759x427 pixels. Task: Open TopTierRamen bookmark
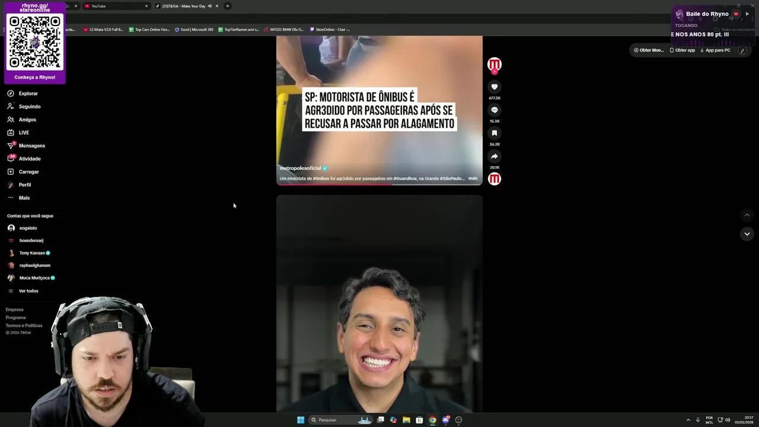click(x=239, y=29)
